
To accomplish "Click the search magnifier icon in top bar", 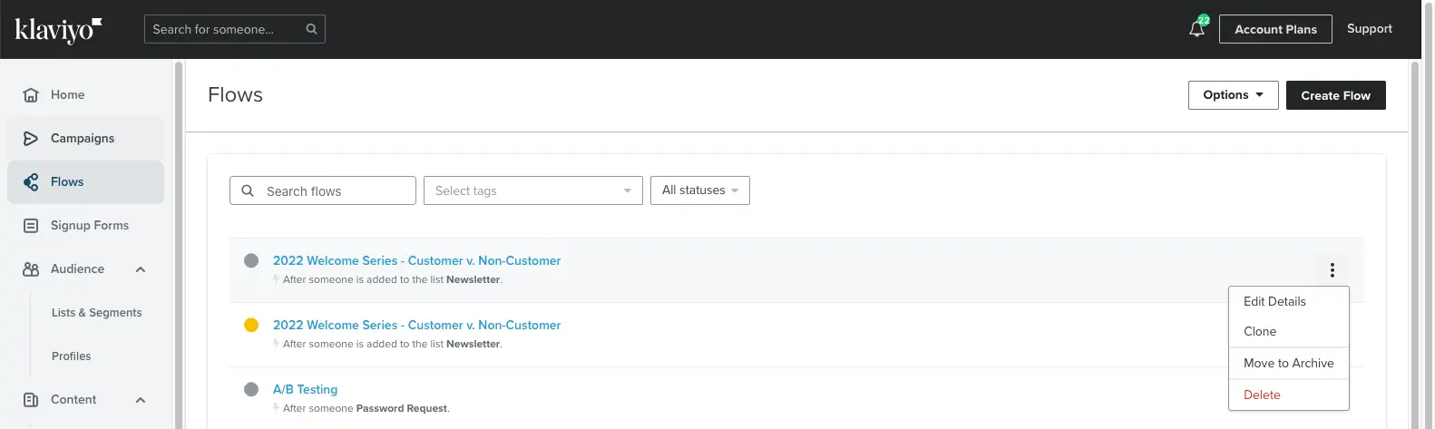I will [x=311, y=29].
